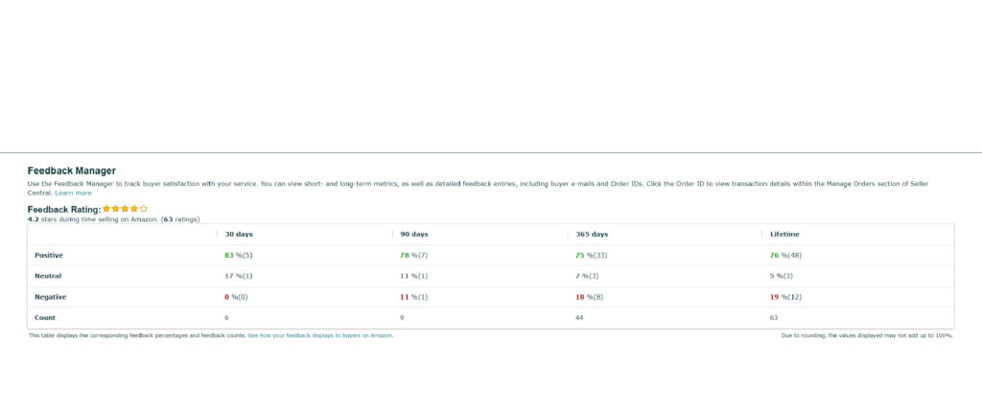The image size is (982, 411).
Task: Select the Neutral row label
Action: 49,276
